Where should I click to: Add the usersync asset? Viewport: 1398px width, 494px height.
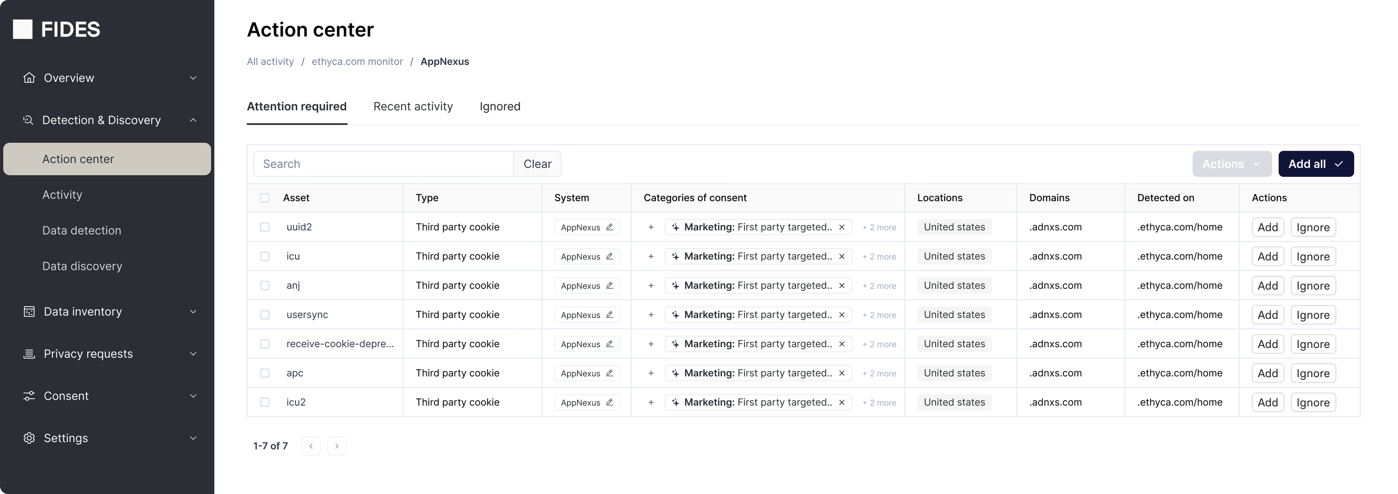coord(1268,315)
